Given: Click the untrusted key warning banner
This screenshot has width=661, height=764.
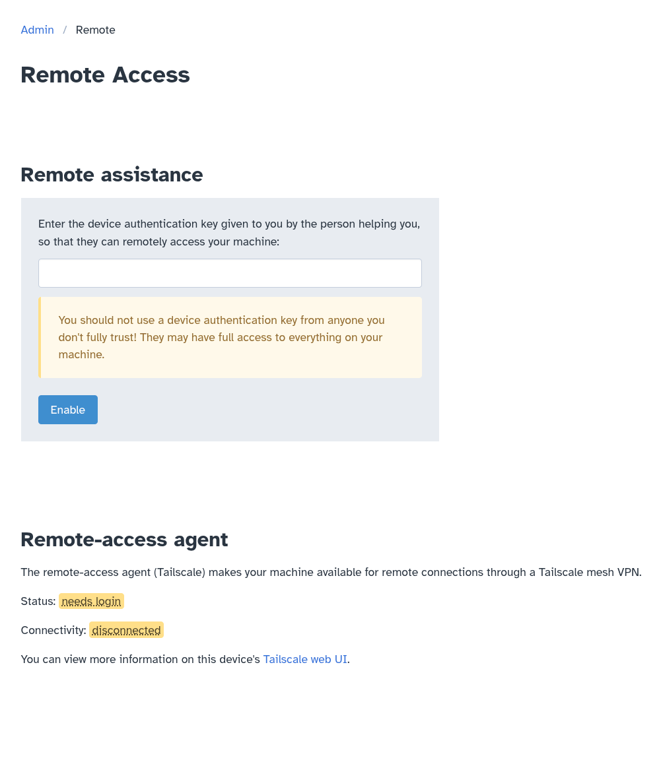Looking at the screenshot, I should point(230,337).
